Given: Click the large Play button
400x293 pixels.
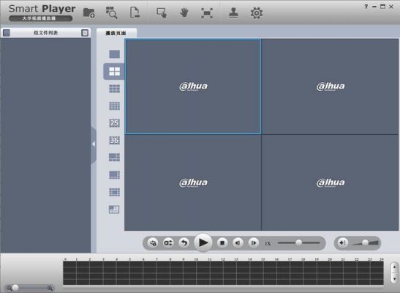Looking at the screenshot, I should pos(203,242).
